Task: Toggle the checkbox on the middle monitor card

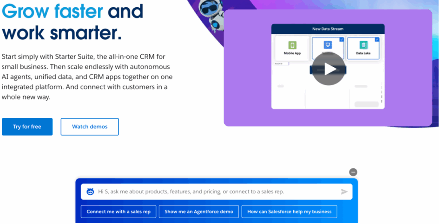Action: [x=342, y=39]
